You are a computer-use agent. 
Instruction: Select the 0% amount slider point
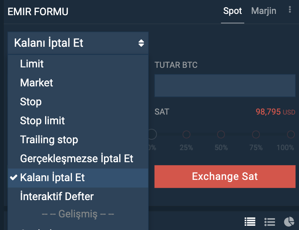point(152,134)
